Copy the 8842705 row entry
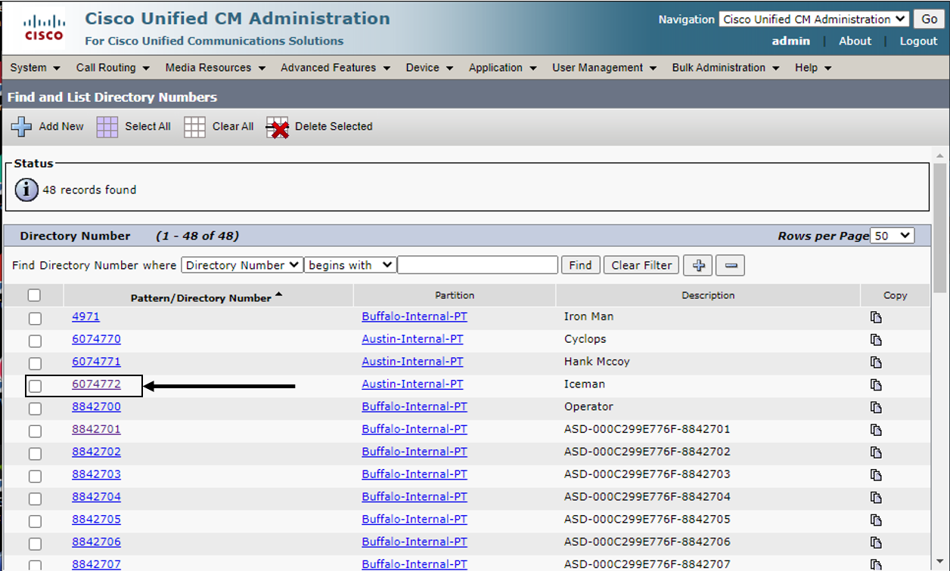Screen dimensions: 950x571 tap(876, 520)
